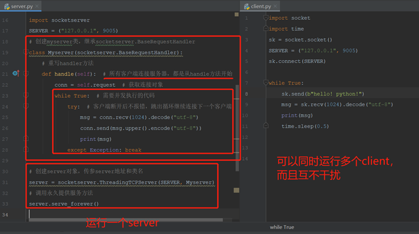
Task: Open the inspection indicator atop server.py's scrollbar
Action: [x=237, y=14]
